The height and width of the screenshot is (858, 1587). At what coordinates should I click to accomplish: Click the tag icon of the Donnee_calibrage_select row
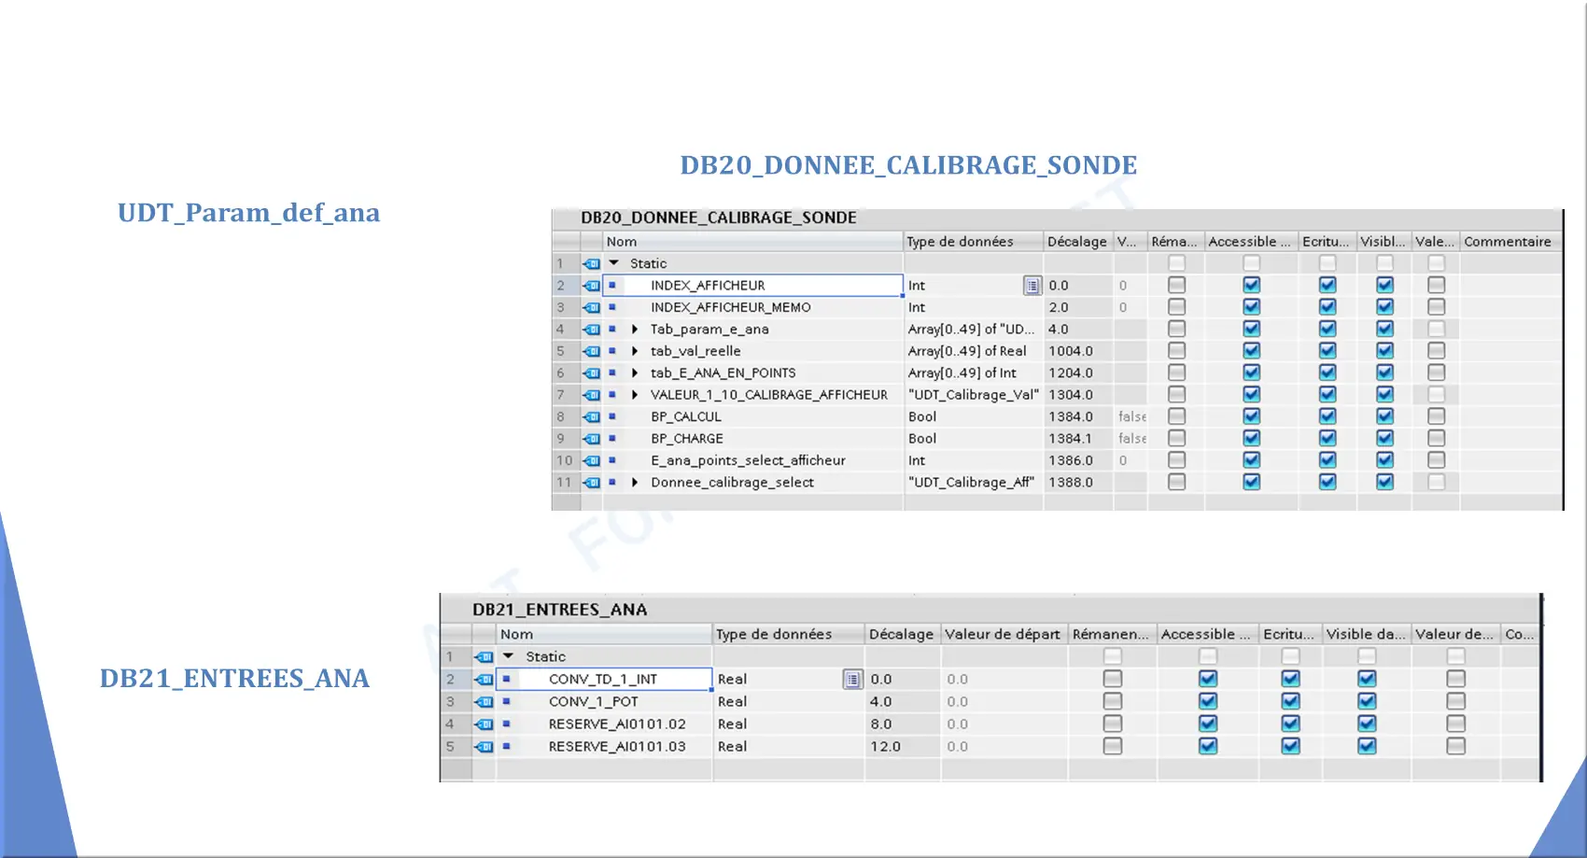(592, 483)
